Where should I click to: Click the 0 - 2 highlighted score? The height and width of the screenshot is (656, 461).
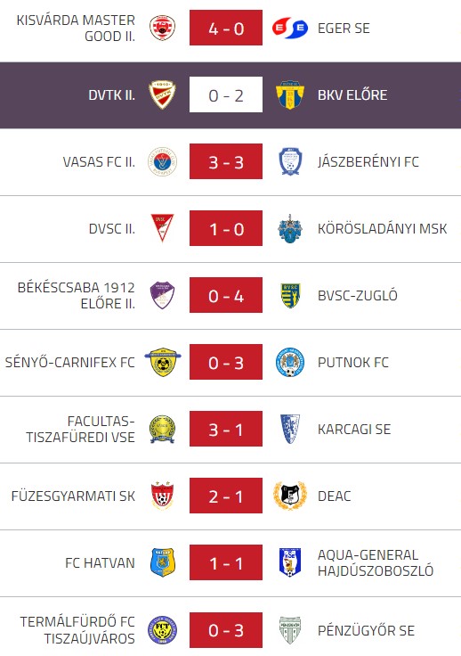(x=226, y=94)
